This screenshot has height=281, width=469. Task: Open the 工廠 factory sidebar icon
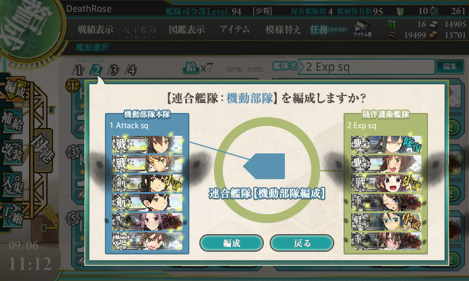(12, 215)
